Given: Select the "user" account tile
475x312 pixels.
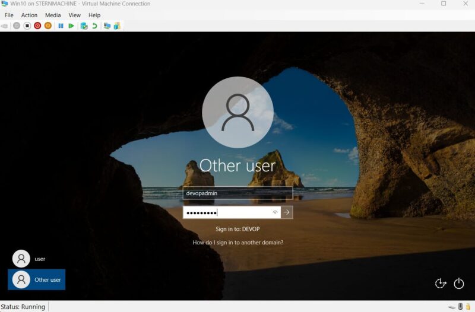Looking at the screenshot, I should pyautogui.click(x=36, y=259).
